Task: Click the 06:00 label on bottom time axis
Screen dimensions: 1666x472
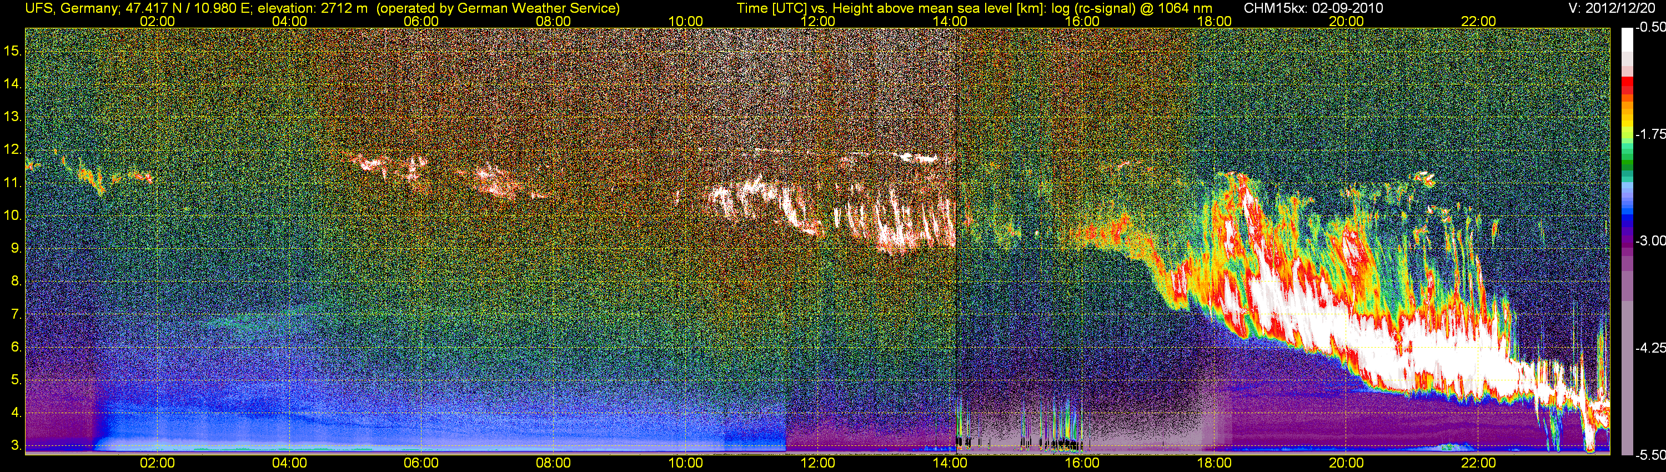Action: tap(421, 463)
